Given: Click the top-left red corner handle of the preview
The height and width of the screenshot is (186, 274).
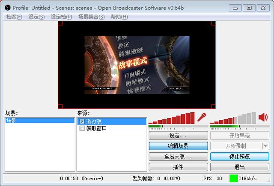Looking at the screenshot, I should point(60,23).
